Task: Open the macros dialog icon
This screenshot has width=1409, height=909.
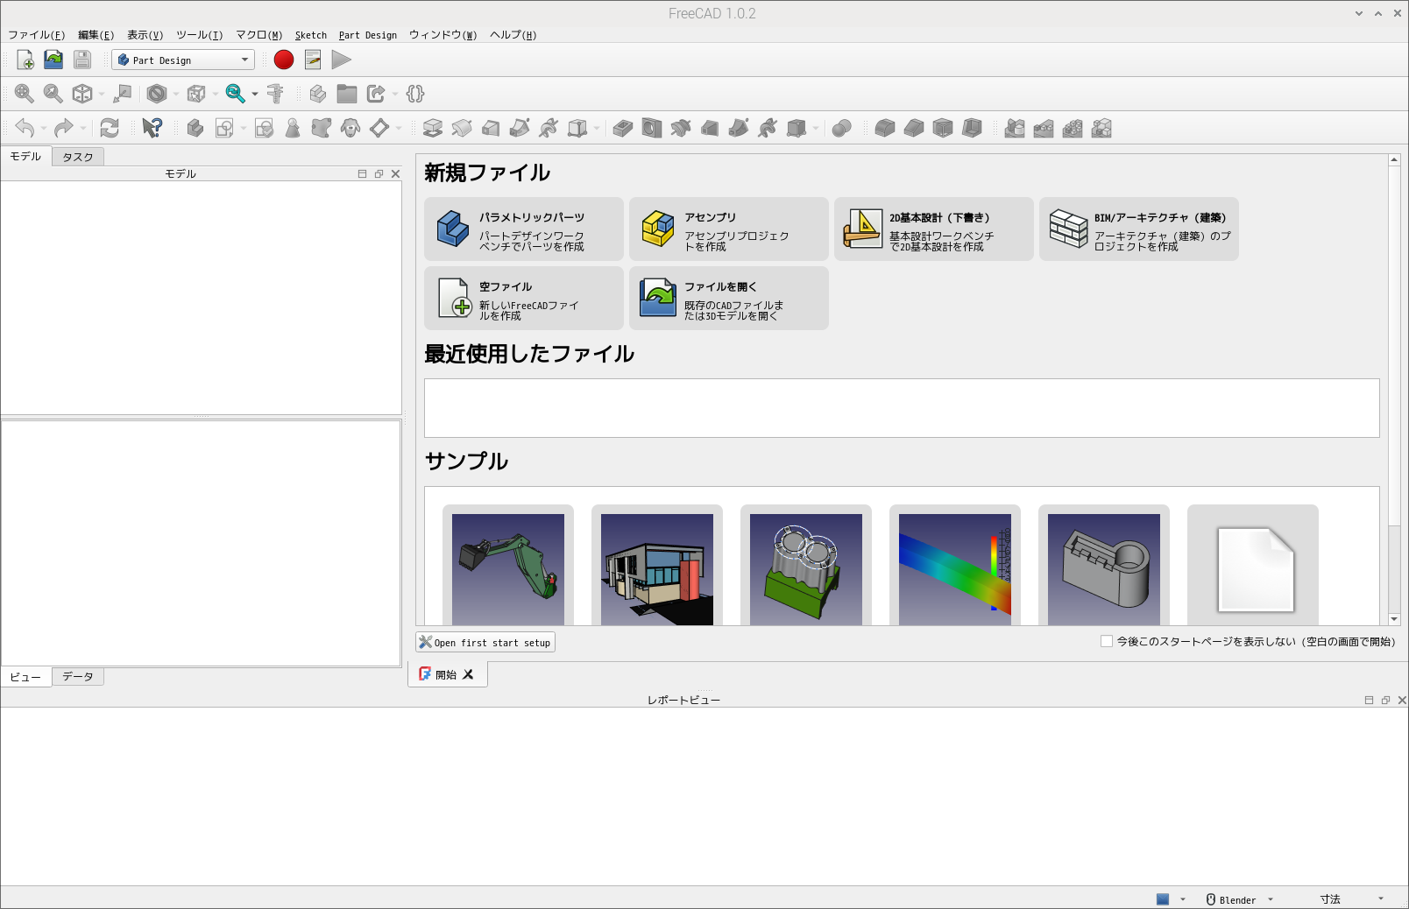Action: click(313, 60)
